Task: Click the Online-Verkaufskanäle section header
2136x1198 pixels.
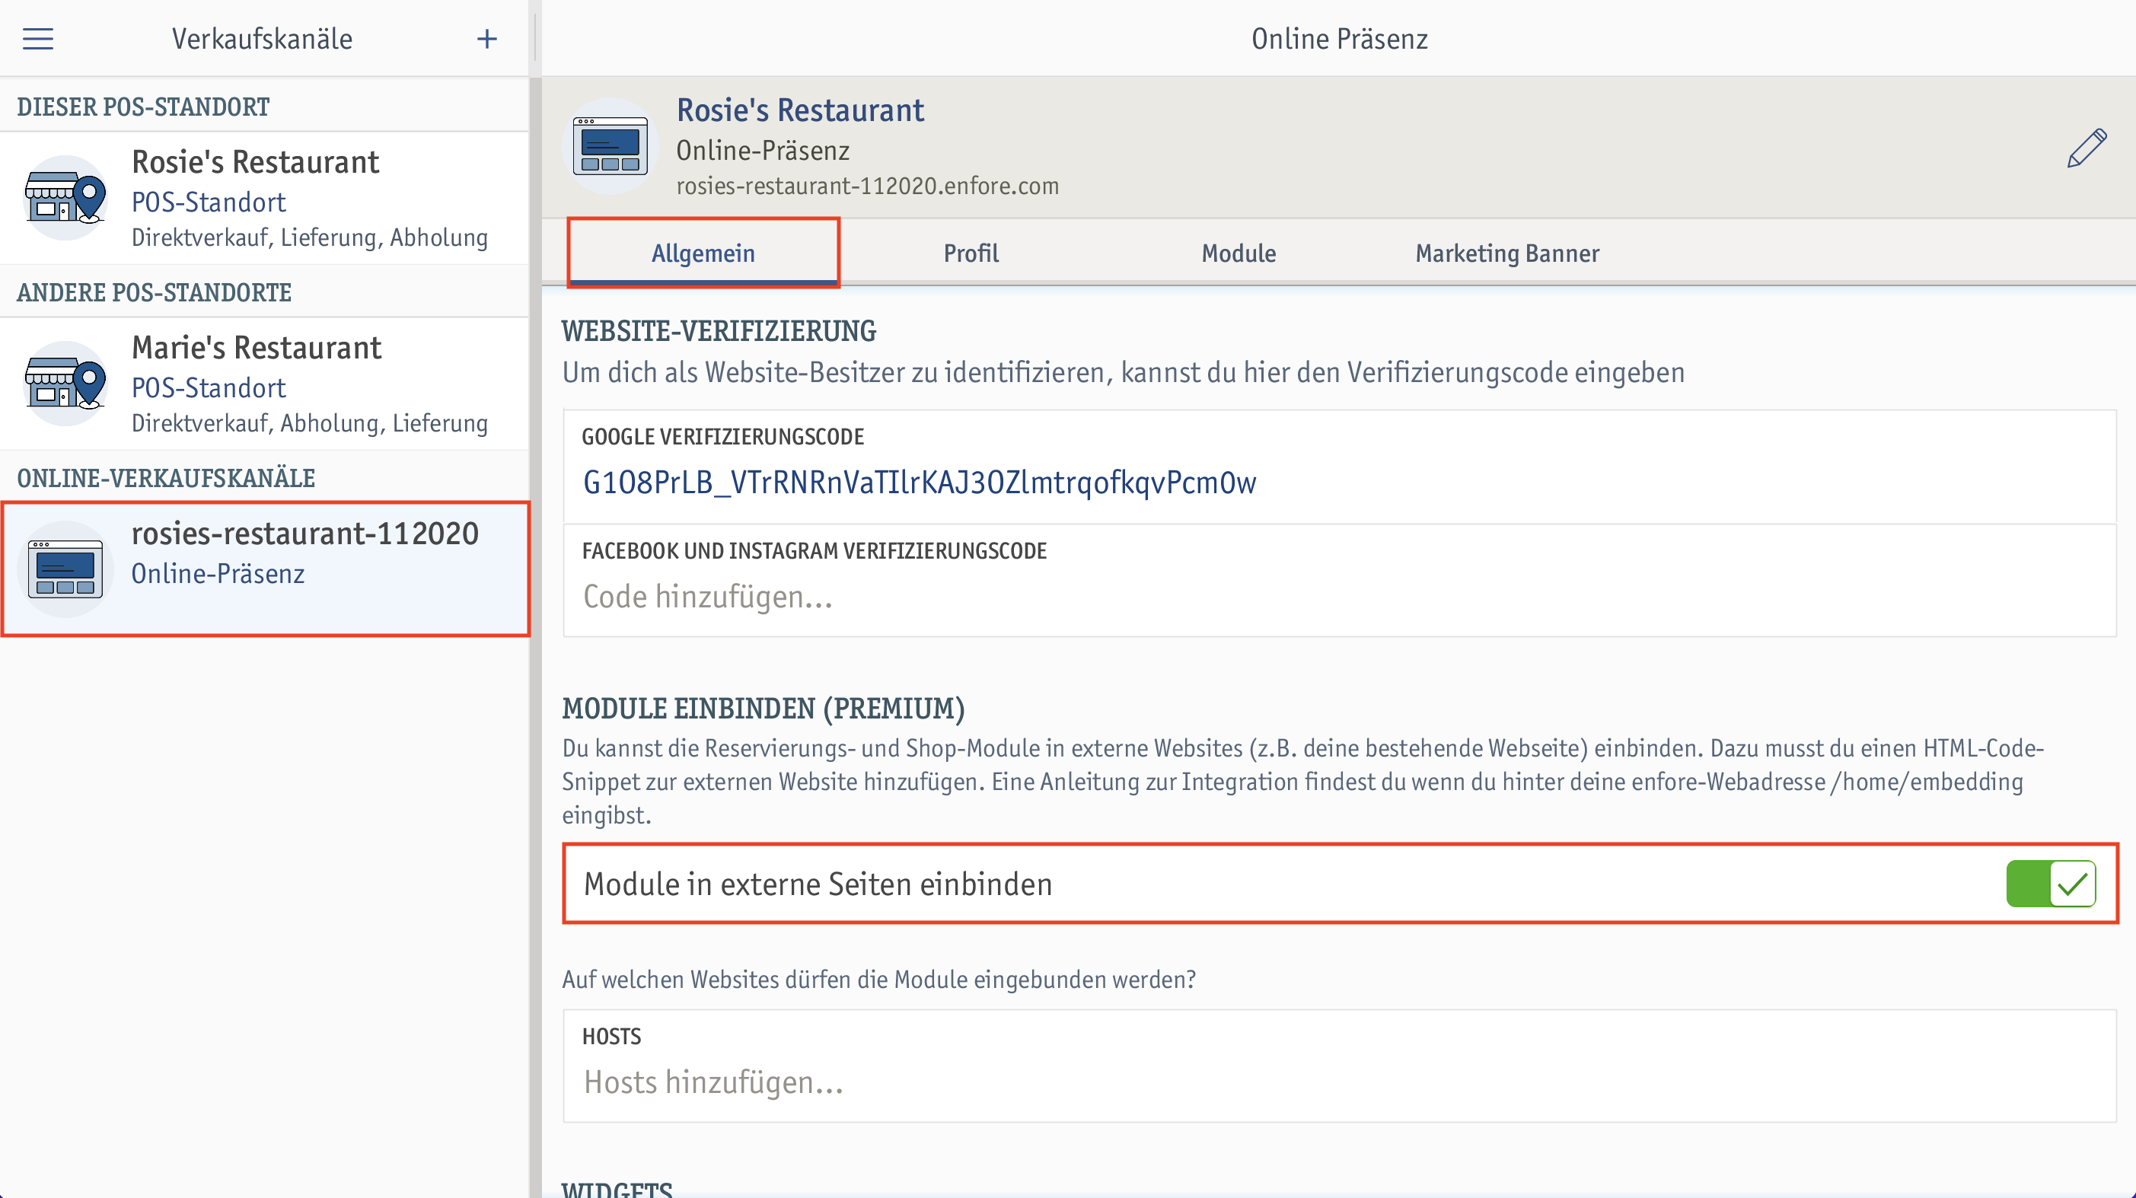Action: point(166,479)
